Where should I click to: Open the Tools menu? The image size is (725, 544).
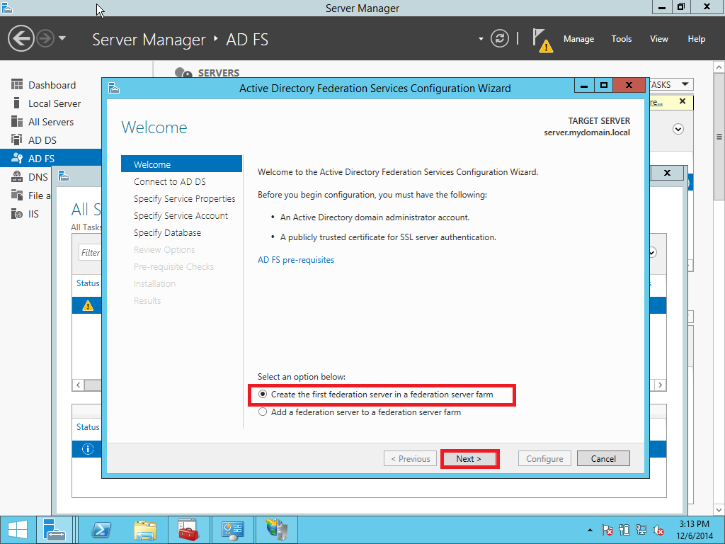tap(621, 38)
